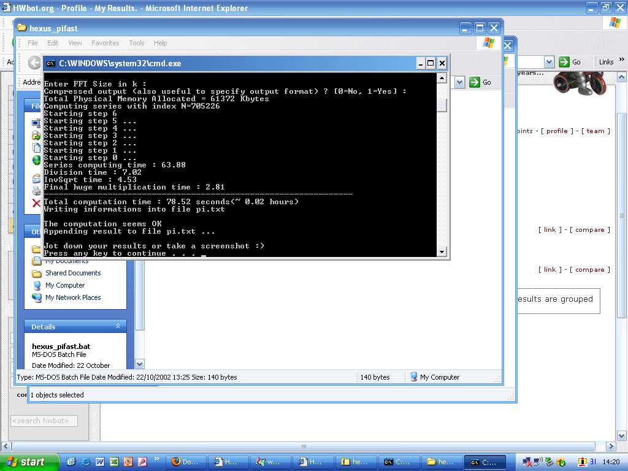Open My Network Places in Other Places
Viewport: 628px width, 471px height.
point(73,297)
